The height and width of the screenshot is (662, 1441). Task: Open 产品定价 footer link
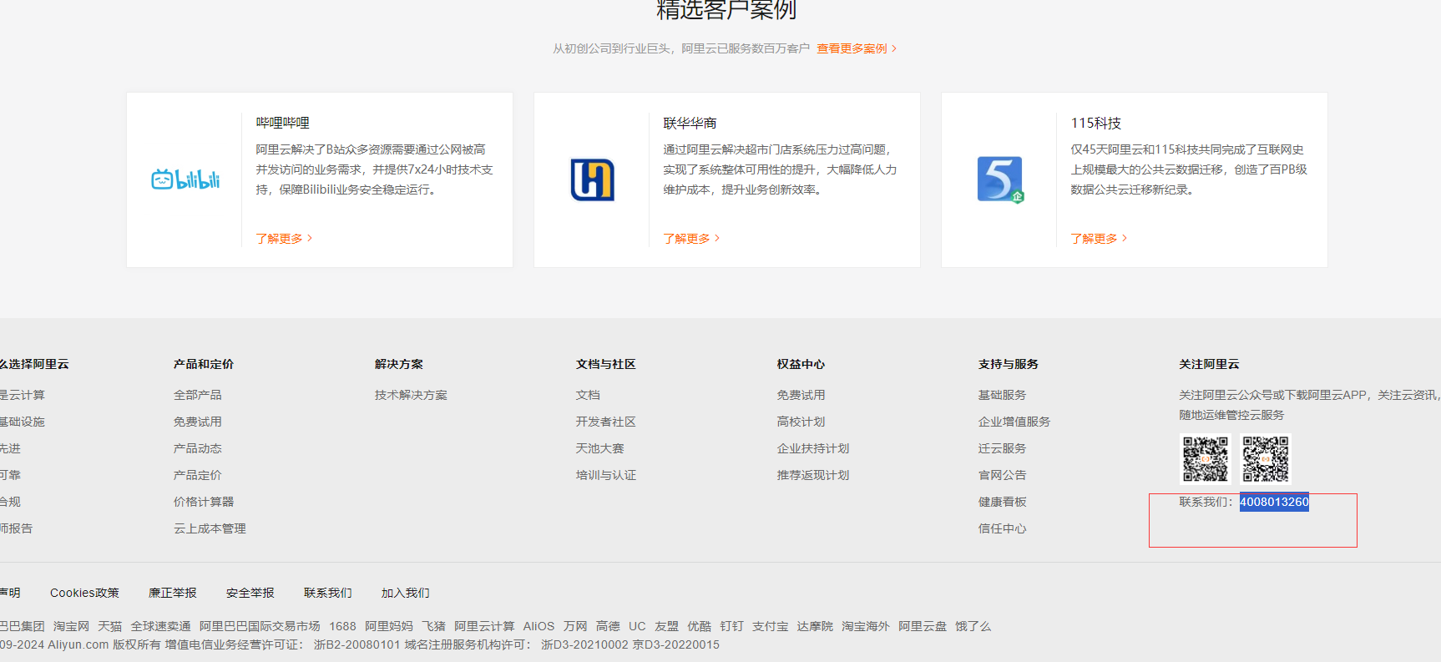click(198, 475)
